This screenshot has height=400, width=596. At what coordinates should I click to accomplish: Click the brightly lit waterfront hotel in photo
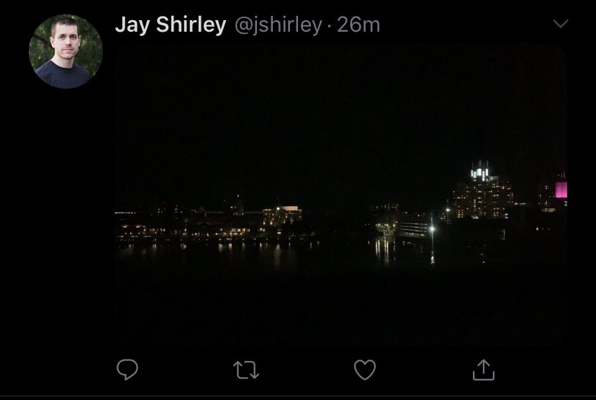tap(281, 215)
